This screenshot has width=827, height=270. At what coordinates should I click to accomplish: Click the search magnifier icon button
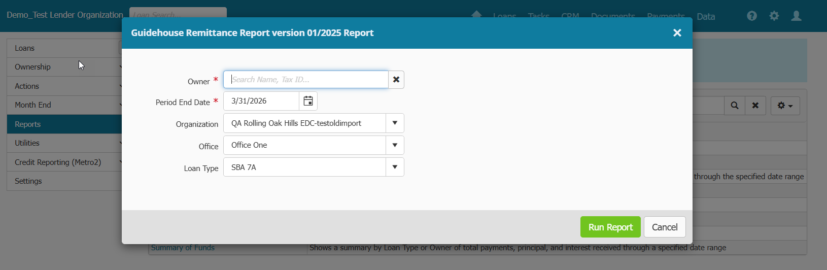coord(735,106)
